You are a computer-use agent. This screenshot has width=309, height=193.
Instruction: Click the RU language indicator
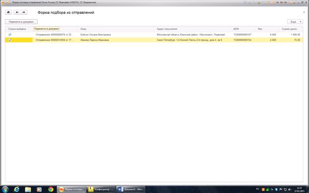[257, 189]
